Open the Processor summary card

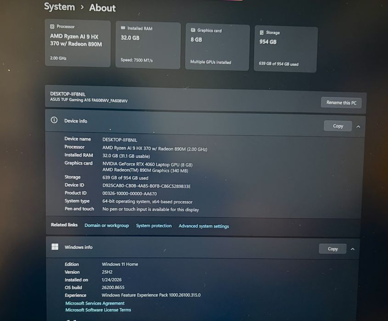tap(78, 44)
